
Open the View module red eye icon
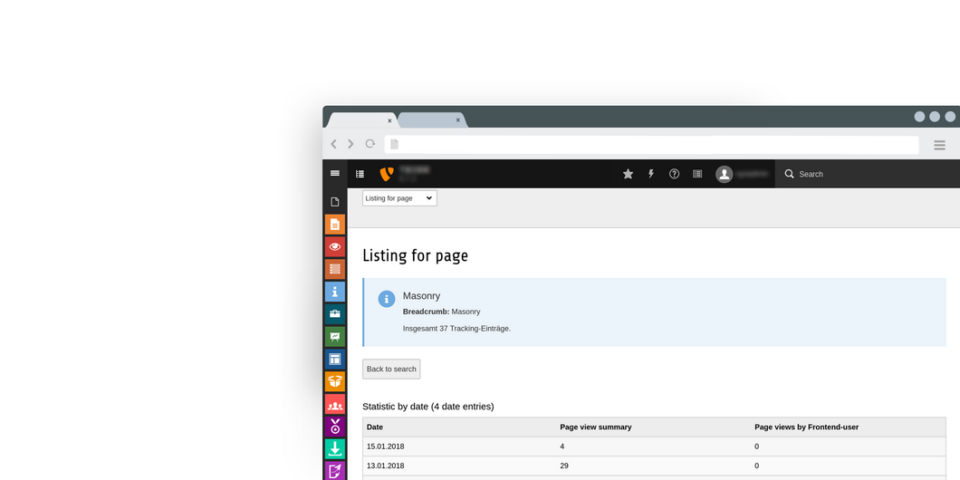[335, 246]
